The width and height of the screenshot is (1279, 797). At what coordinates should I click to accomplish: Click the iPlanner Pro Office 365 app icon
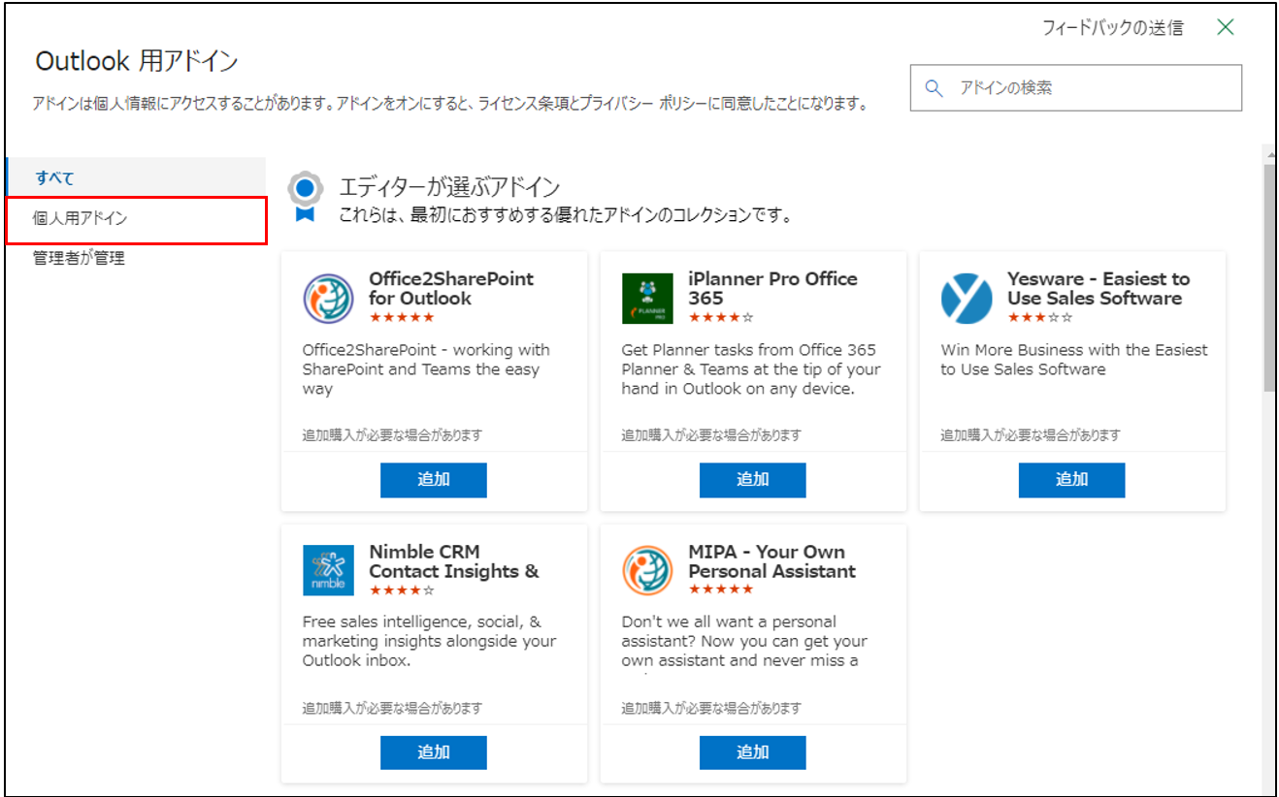click(x=647, y=299)
